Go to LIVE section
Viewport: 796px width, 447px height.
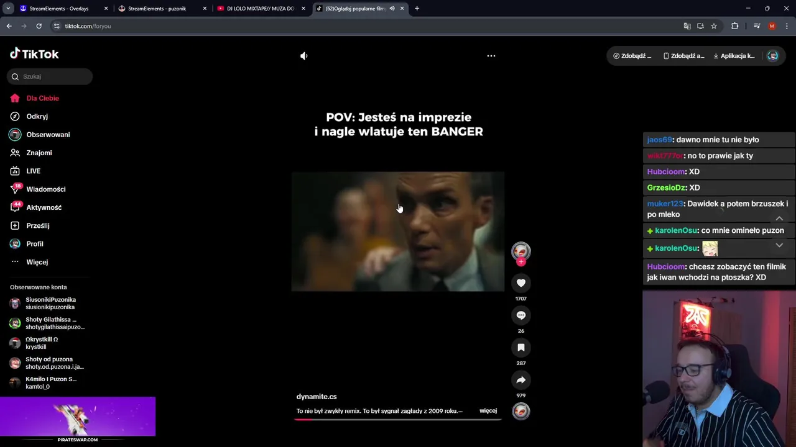(x=33, y=171)
